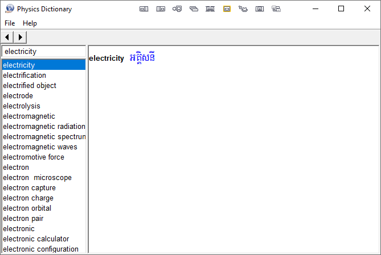Click the Khmer translation text of electricity
The image size is (381, 255).
tap(142, 58)
